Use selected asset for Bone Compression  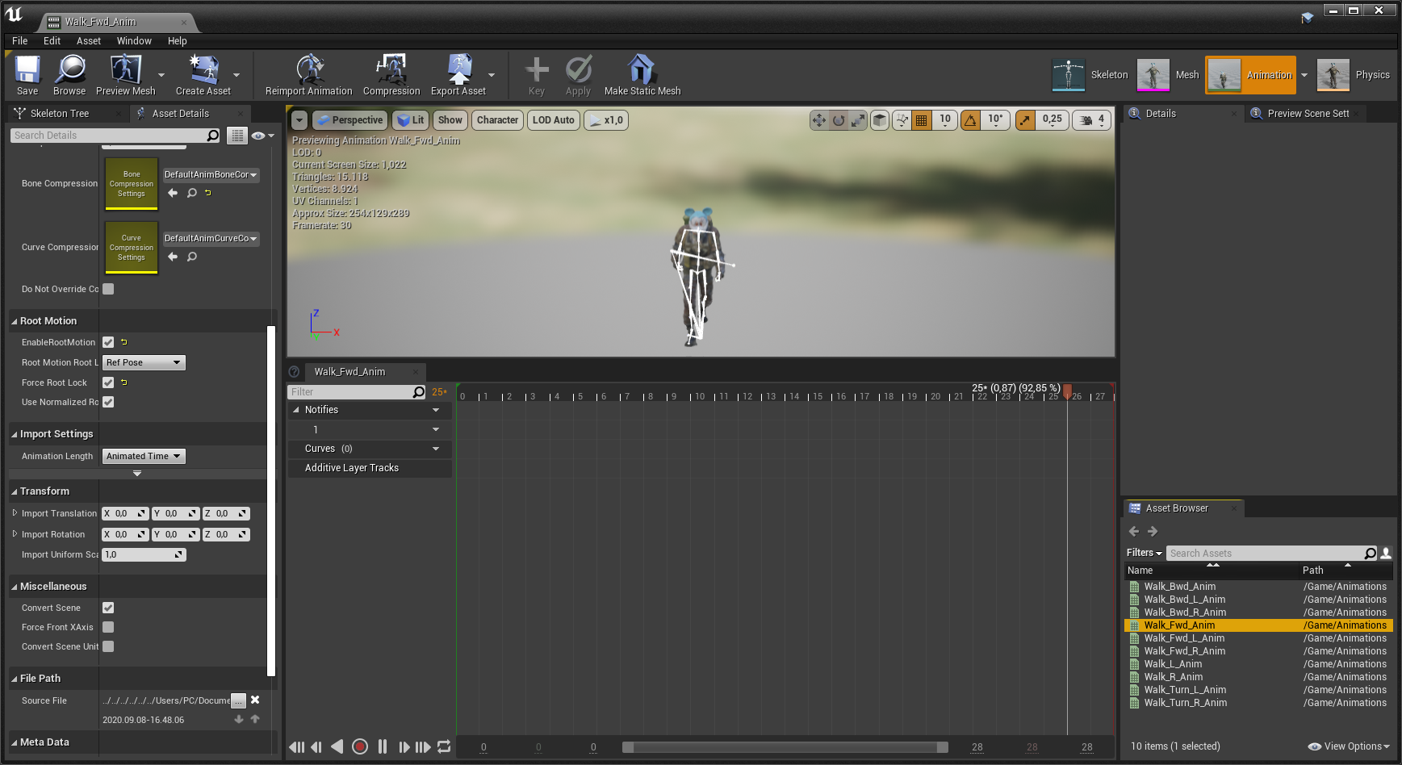tap(172, 193)
